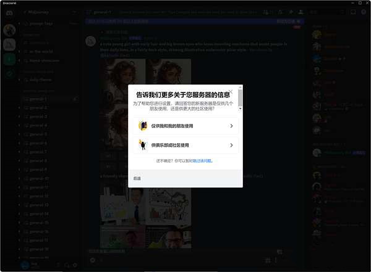The image size is (371, 272).
Task: Click the search field in channel header
Action: pyautogui.click(x=327, y=12)
